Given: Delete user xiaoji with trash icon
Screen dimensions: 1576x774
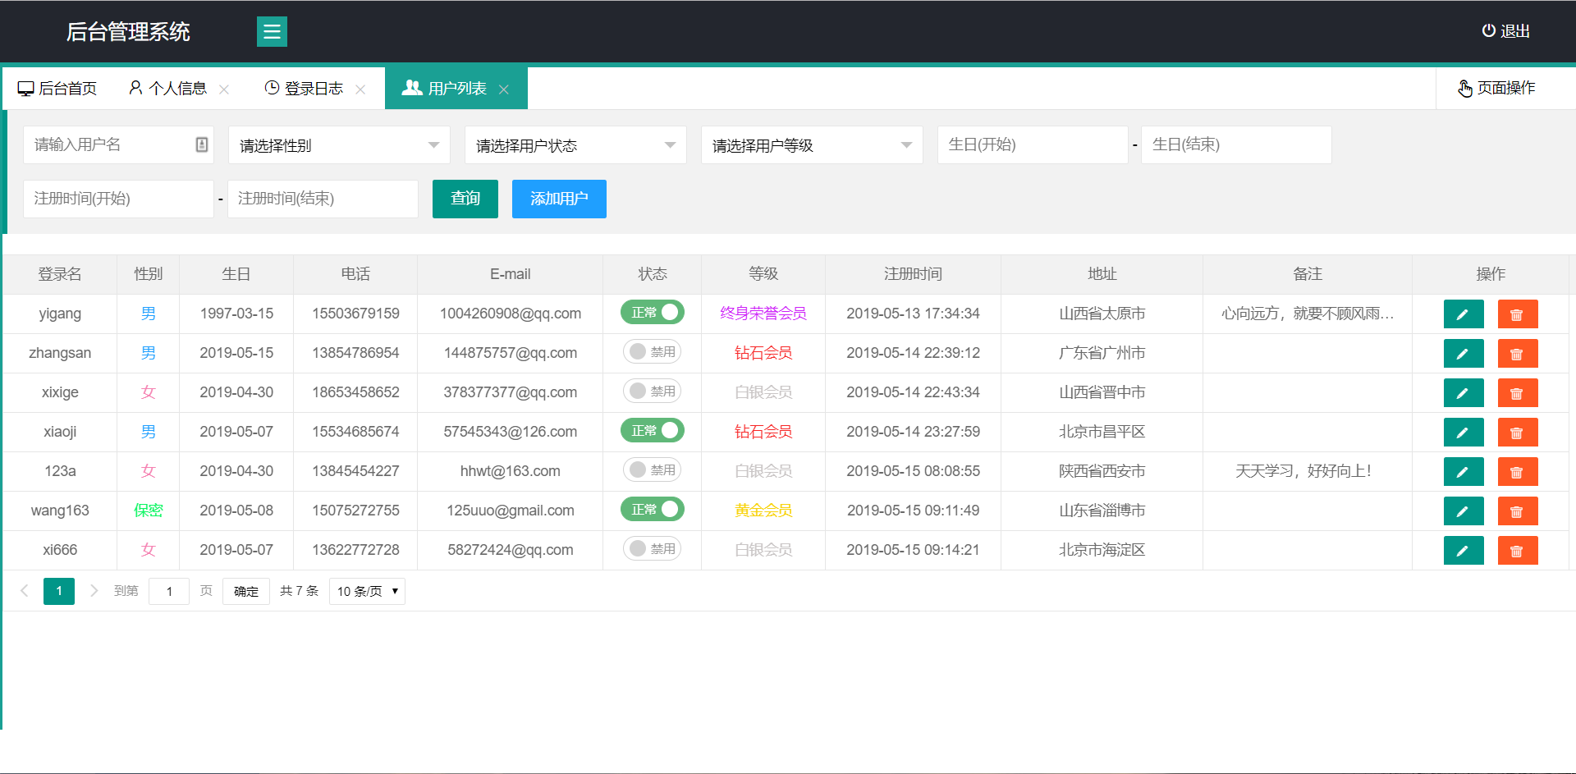Looking at the screenshot, I should click(1518, 433).
